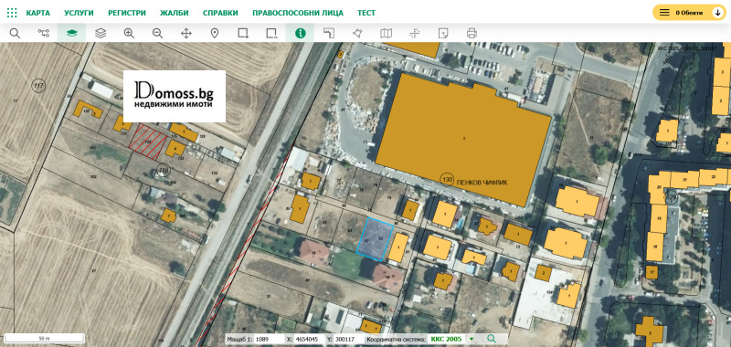The image size is (731, 347).
Task: Select the corner measure tool
Action: 329,33
